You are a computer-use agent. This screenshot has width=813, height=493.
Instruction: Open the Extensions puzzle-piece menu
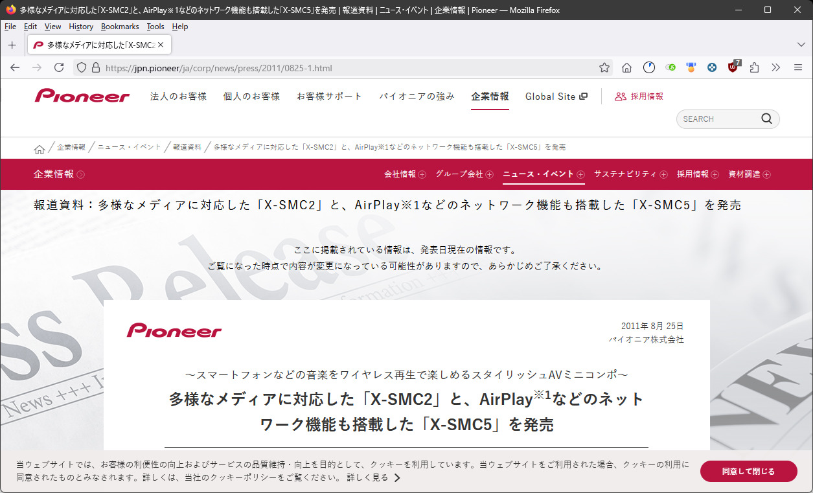755,67
